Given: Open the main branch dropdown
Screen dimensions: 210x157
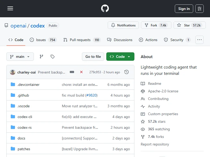Looking at the screenshot, I should pos(20,57).
